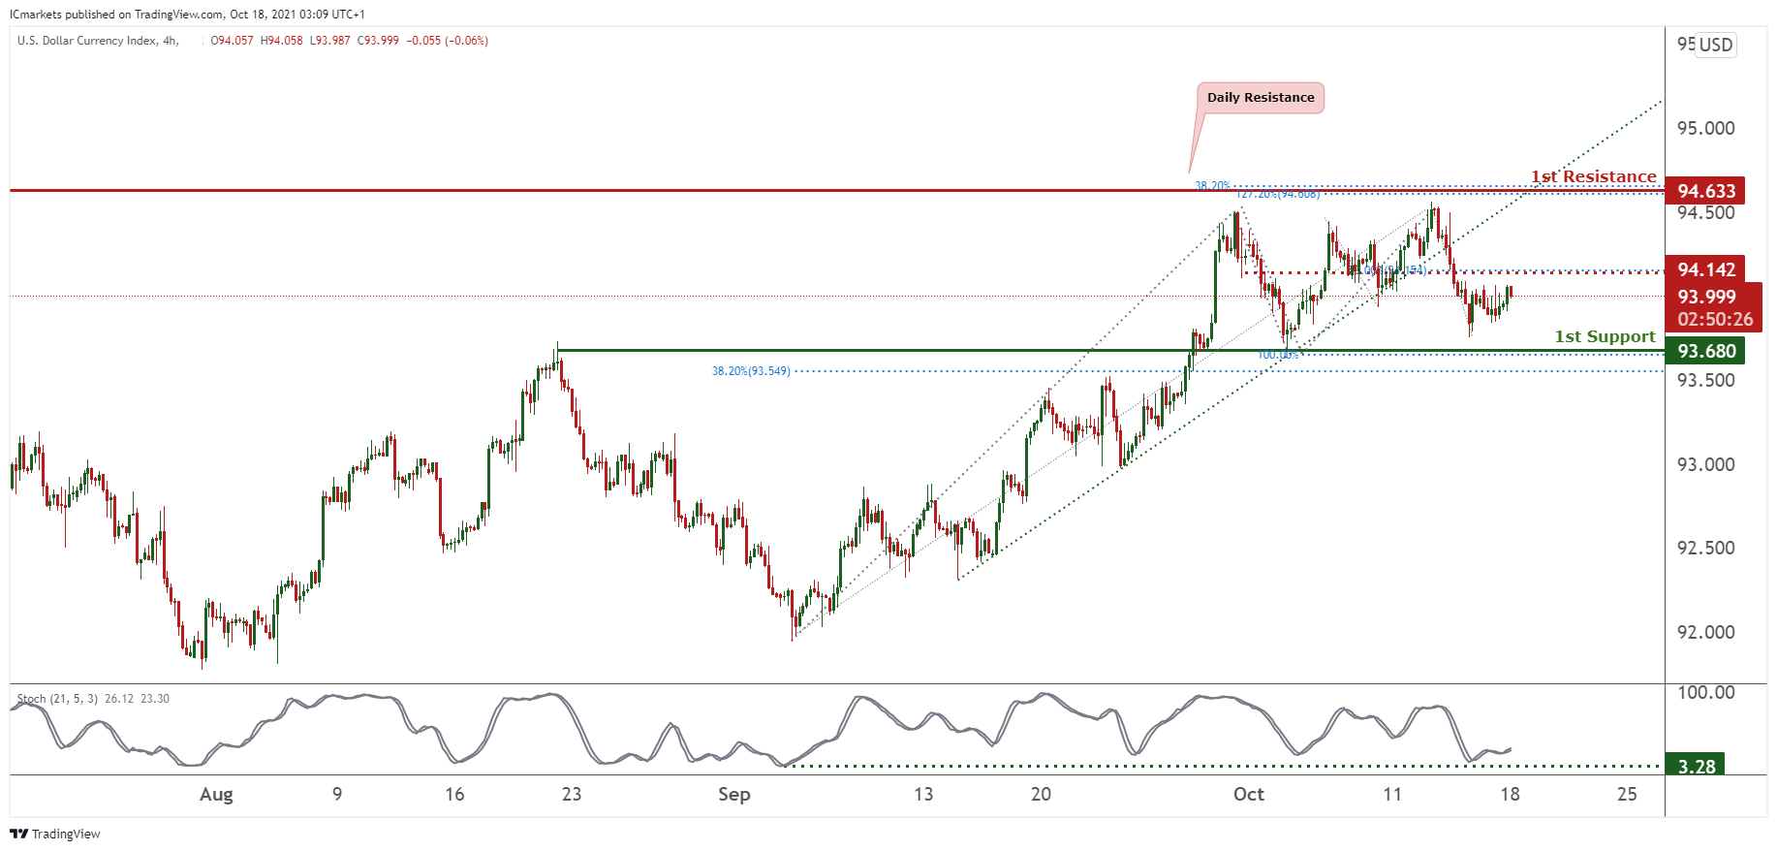Click the 100.00 stochastic scale value
Viewport: 1777px width, 851px height.
(x=1705, y=692)
